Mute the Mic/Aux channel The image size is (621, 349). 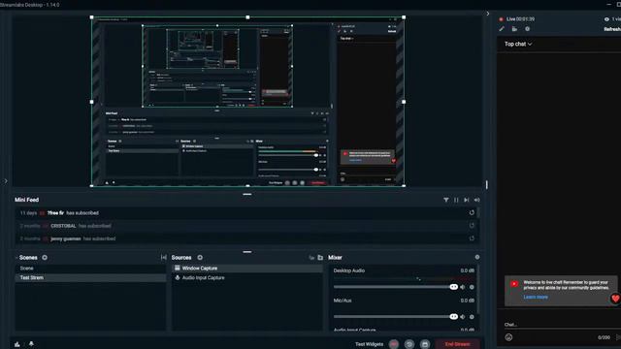(463, 317)
